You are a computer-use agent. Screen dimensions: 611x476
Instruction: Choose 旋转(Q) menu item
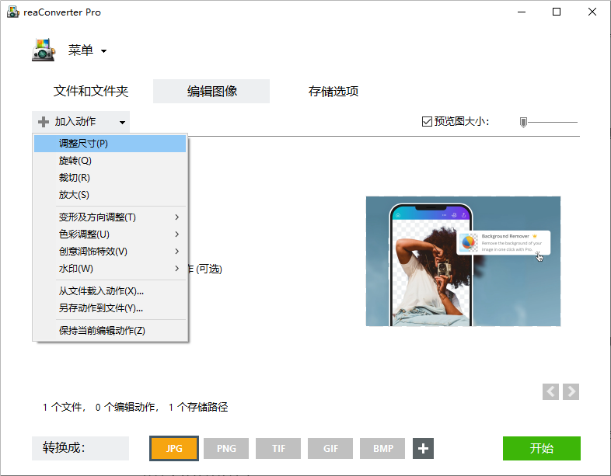pyautogui.click(x=110, y=161)
